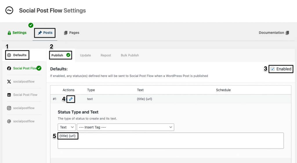
Task: Open the Text status type dropdown
Action: (67, 127)
